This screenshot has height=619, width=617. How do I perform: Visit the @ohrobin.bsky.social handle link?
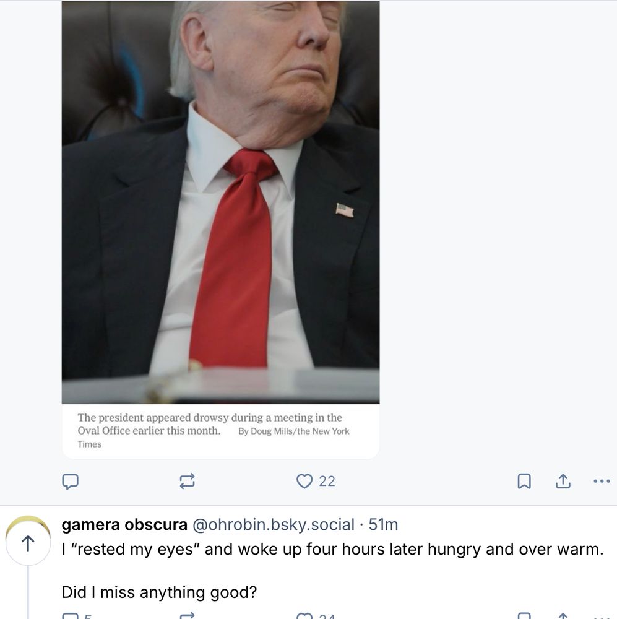click(x=273, y=525)
